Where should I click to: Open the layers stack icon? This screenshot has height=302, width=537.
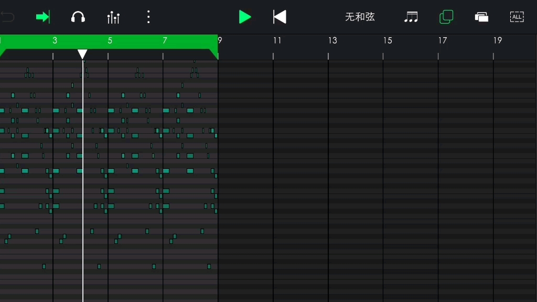tap(481, 17)
